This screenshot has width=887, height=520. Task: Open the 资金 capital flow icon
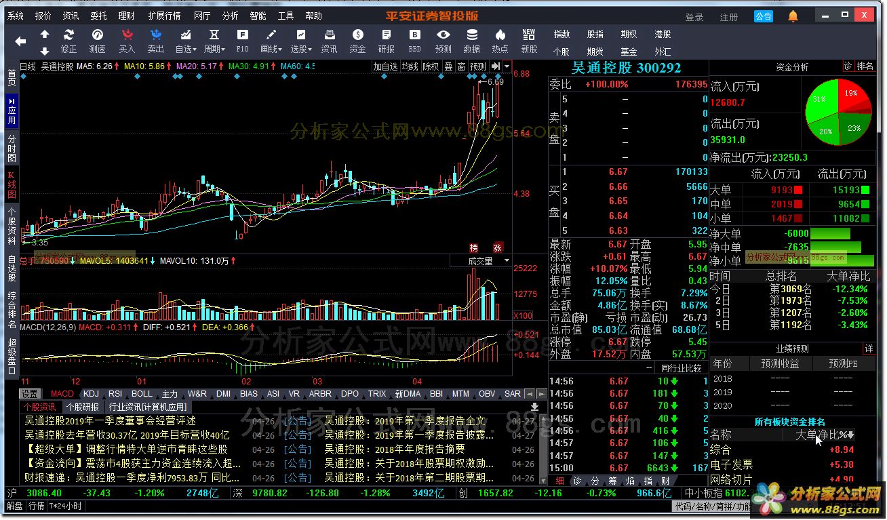click(357, 41)
